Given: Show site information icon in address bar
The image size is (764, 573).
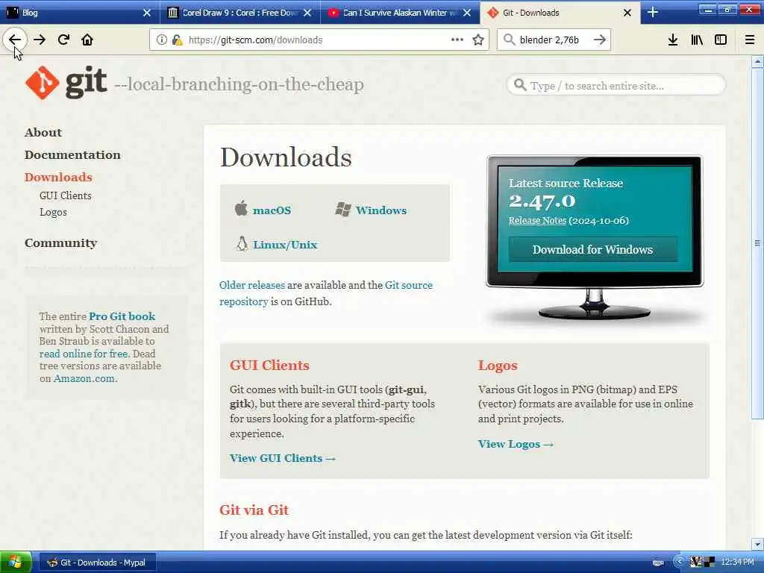Looking at the screenshot, I should tap(161, 40).
